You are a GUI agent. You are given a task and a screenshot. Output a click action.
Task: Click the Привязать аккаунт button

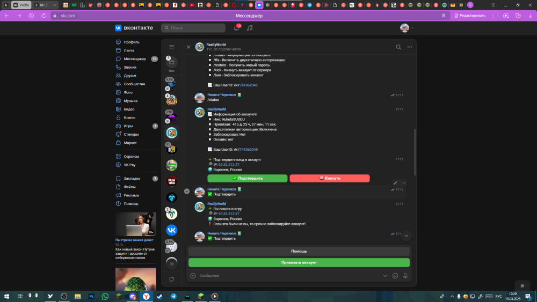pos(299,263)
